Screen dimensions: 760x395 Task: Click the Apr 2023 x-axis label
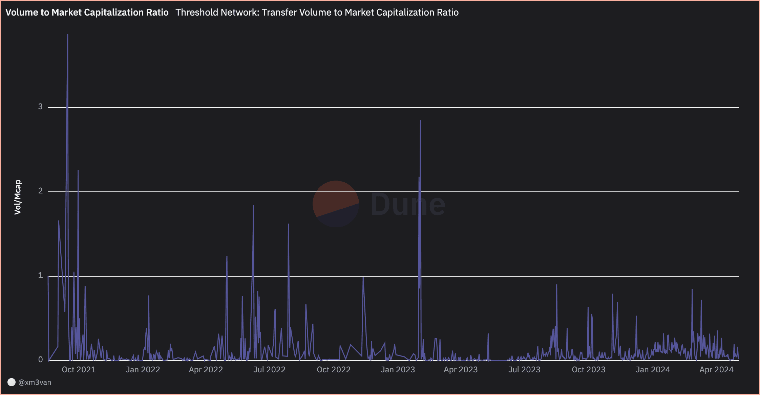coord(461,370)
